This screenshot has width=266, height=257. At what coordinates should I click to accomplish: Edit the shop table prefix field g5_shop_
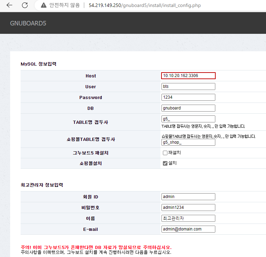pos(188,142)
